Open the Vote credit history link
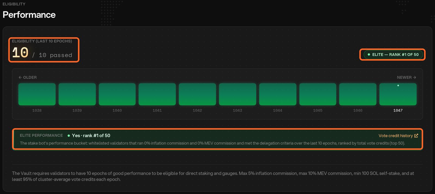The width and height of the screenshot is (435, 194). pos(398,136)
